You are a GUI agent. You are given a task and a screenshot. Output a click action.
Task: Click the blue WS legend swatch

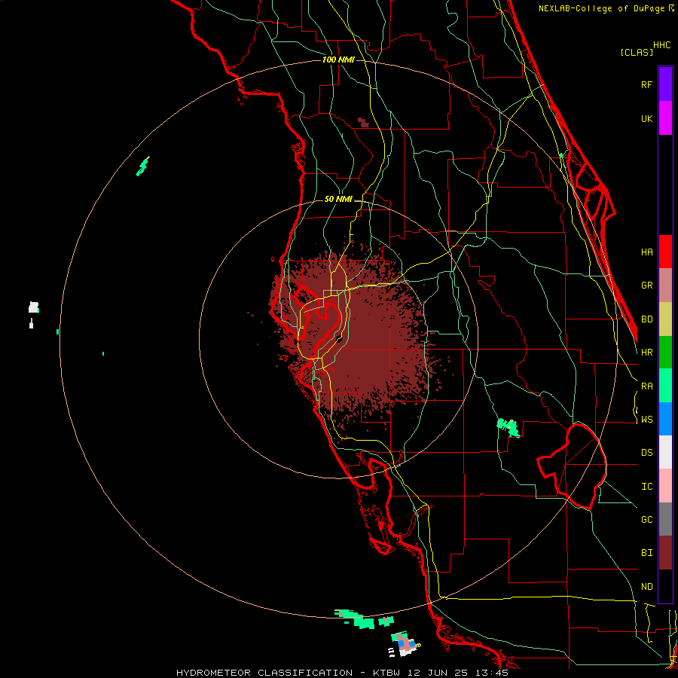point(665,419)
